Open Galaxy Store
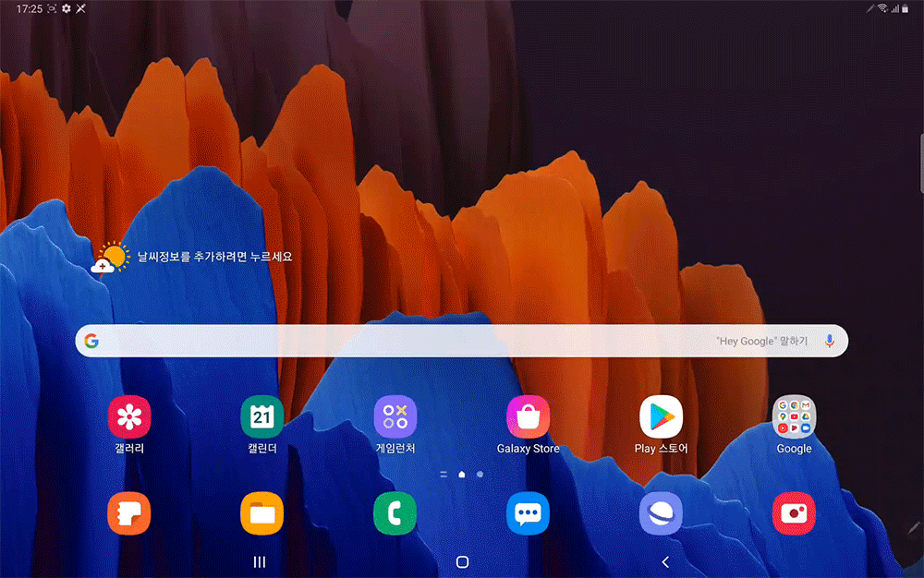The width and height of the screenshot is (924, 578). (x=529, y=417)
